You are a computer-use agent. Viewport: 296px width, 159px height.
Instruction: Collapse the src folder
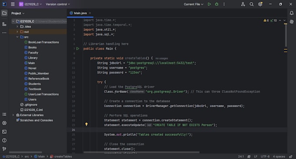coord(17,37)
